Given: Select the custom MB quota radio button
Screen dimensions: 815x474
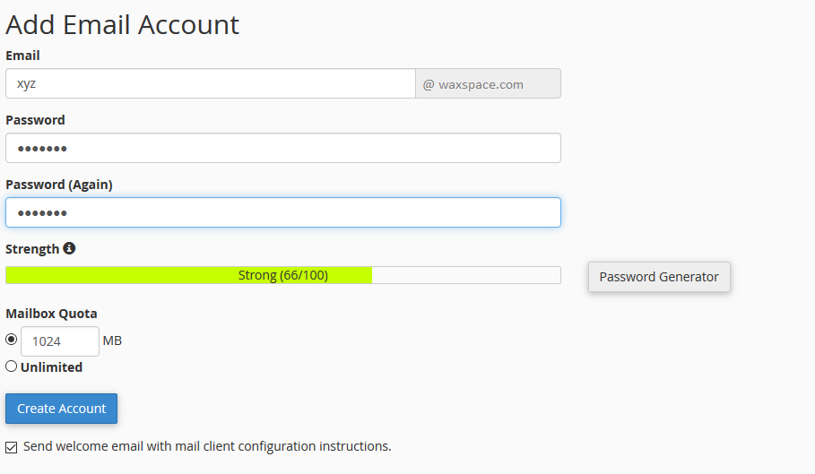Looking at the screenshot, I should click(x=12, y=340).
